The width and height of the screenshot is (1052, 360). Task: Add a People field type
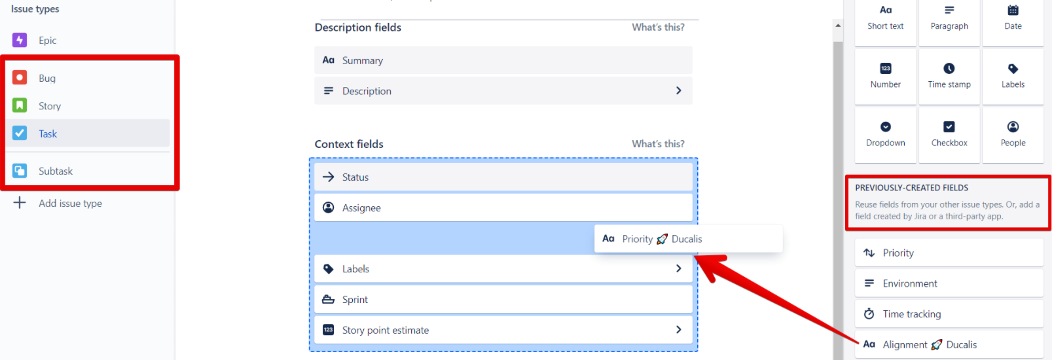1013,134
